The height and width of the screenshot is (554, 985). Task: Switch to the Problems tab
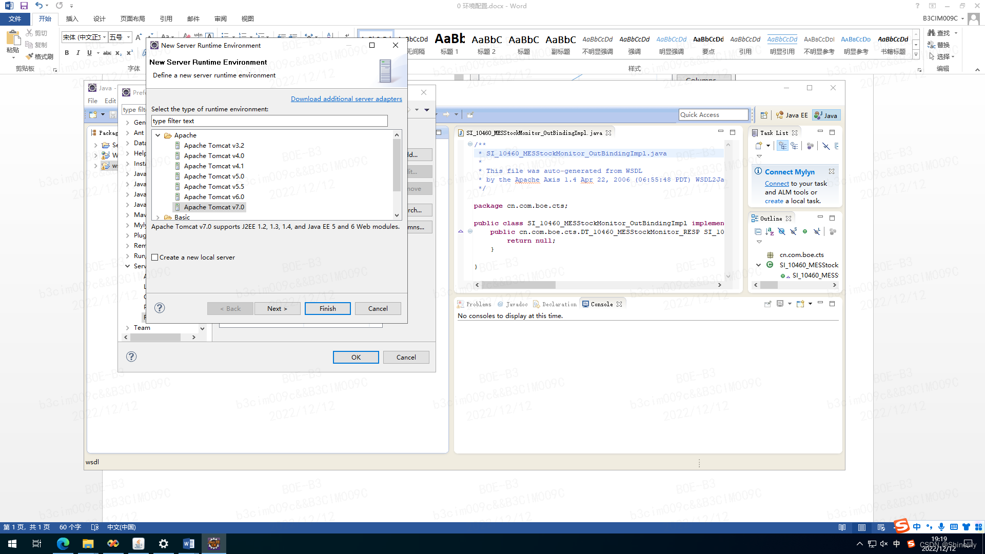click(x=474, y=304)
